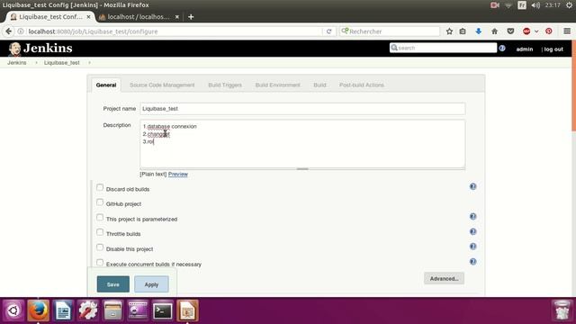Open help for Discard old builds
The image size is (576, 324).
(472, 186)
